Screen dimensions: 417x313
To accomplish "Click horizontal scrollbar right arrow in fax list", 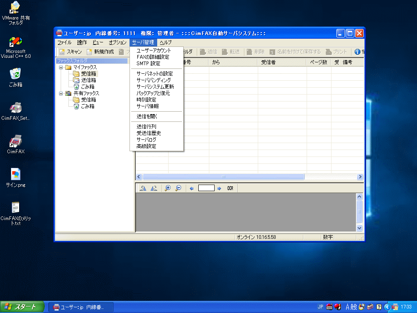I will (360, 177).
